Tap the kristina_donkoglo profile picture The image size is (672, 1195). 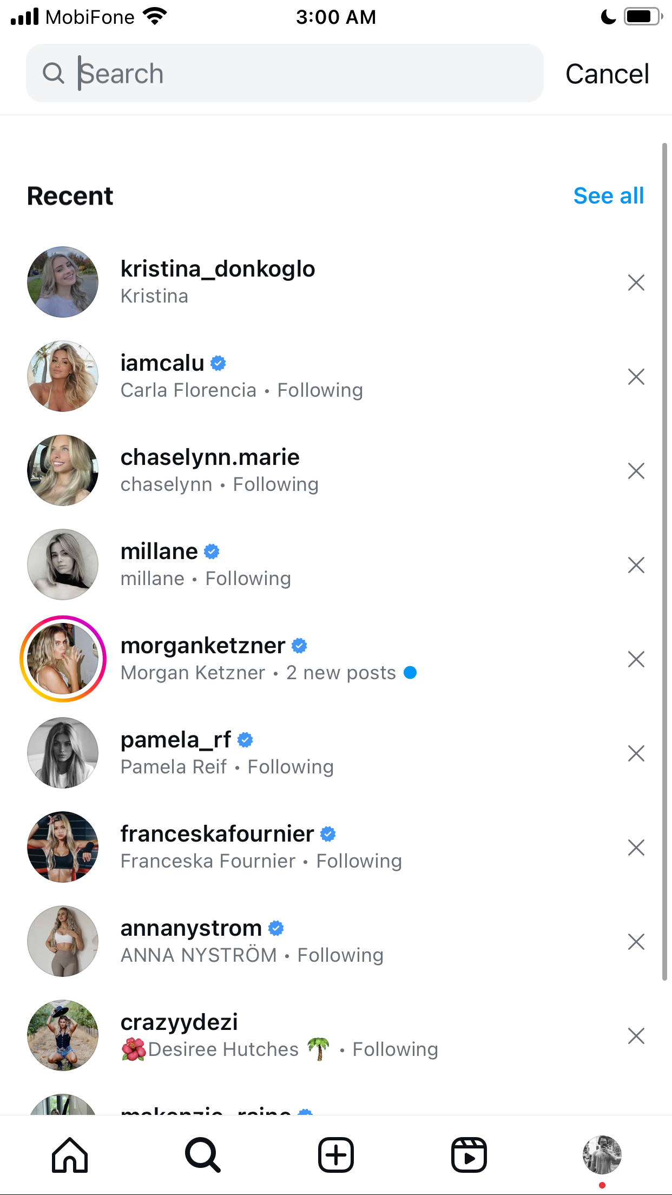63,282
